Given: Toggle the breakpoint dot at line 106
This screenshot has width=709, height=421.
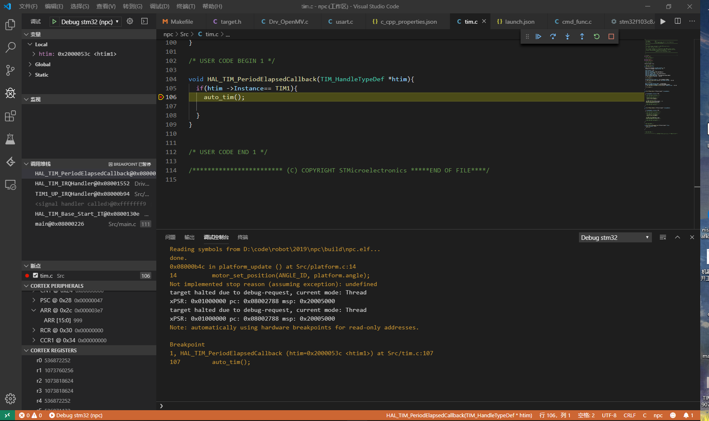Looking at the screenshot, I should [161, 97].
